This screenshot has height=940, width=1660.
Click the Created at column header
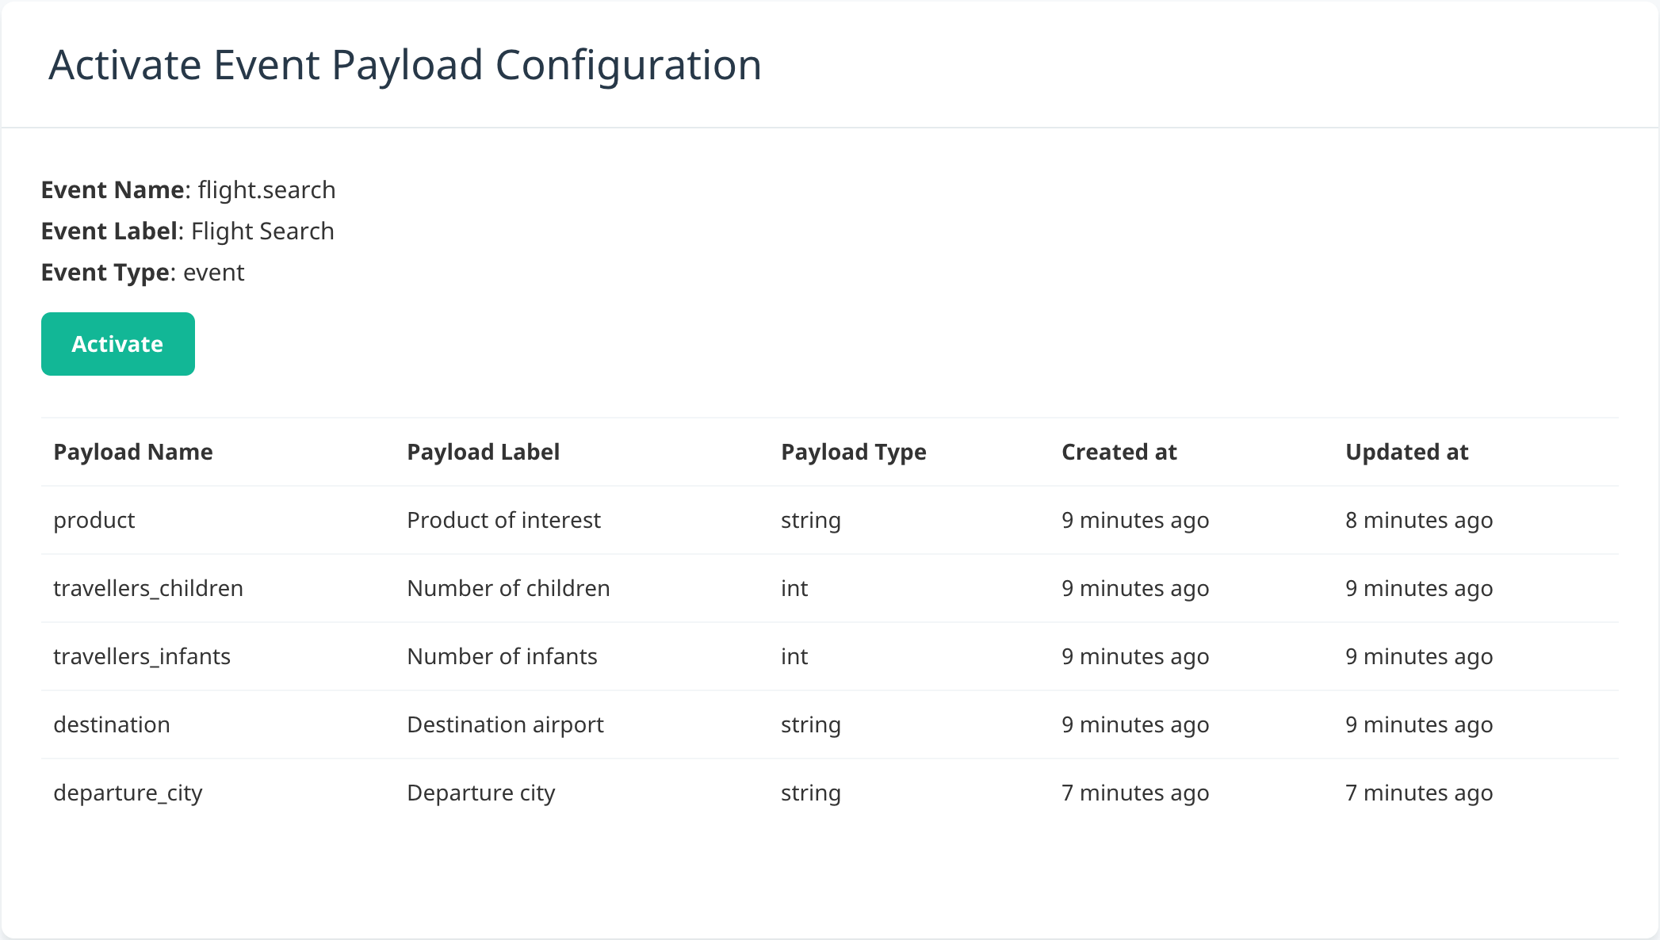[1119, 452]
